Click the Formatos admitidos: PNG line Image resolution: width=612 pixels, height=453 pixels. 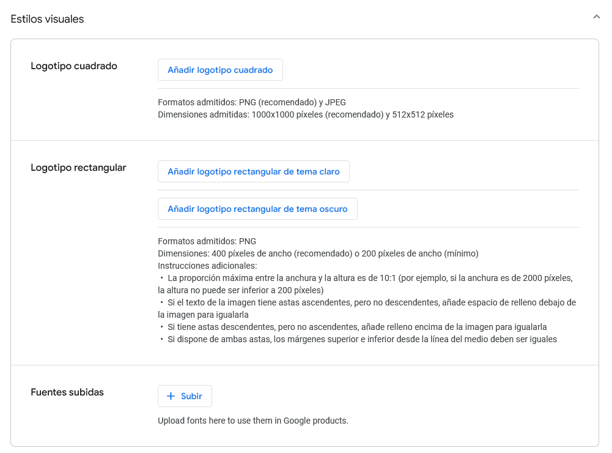[207, 241]
